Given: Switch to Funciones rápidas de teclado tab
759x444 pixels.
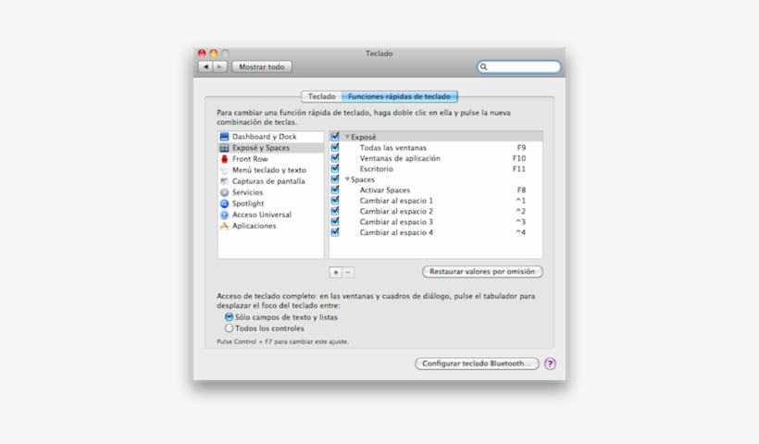Looking at the screenshot, I should (x=399, y=96).
